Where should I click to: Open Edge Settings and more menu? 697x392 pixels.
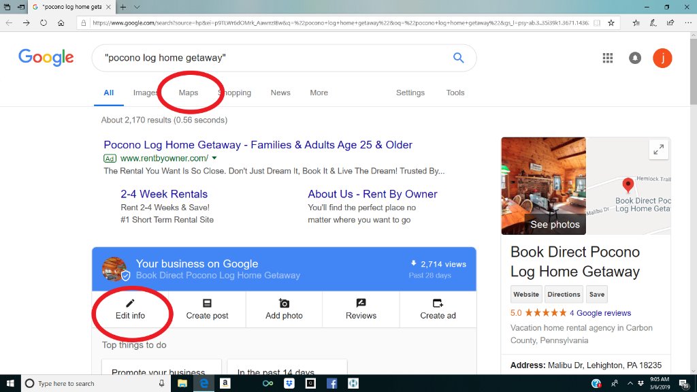pos(687,22)
